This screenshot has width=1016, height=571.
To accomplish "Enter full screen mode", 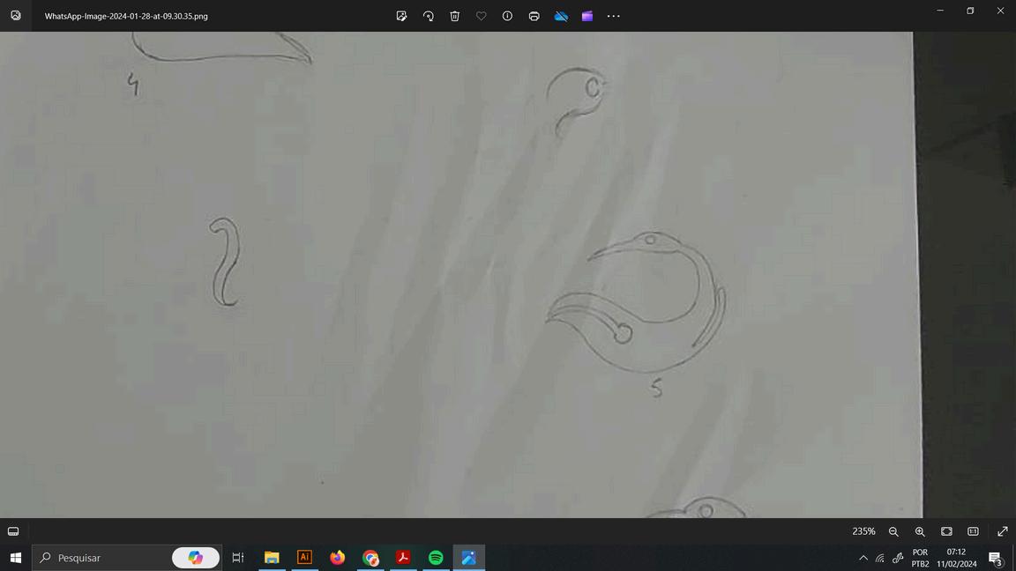I will tap(1003, 531).
